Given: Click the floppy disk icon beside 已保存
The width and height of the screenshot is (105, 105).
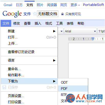Looking at the screenshot, I should pos(4,87).
